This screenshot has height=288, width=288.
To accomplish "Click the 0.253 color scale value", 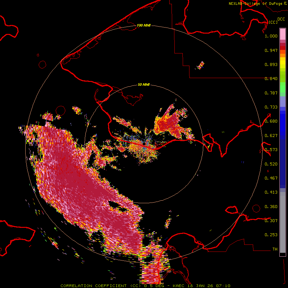I will click(x=271, y=235).
